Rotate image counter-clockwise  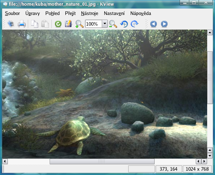pyautogui.click(x=124, y=24)
